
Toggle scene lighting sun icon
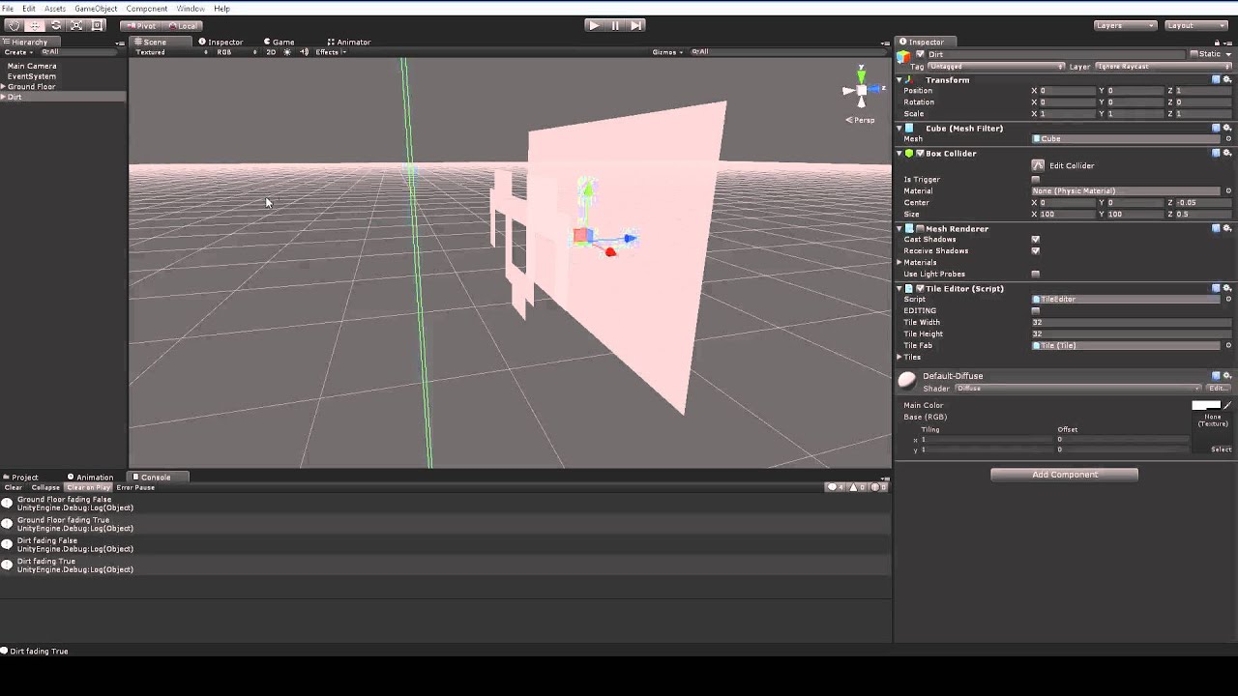tap(287, 52)
